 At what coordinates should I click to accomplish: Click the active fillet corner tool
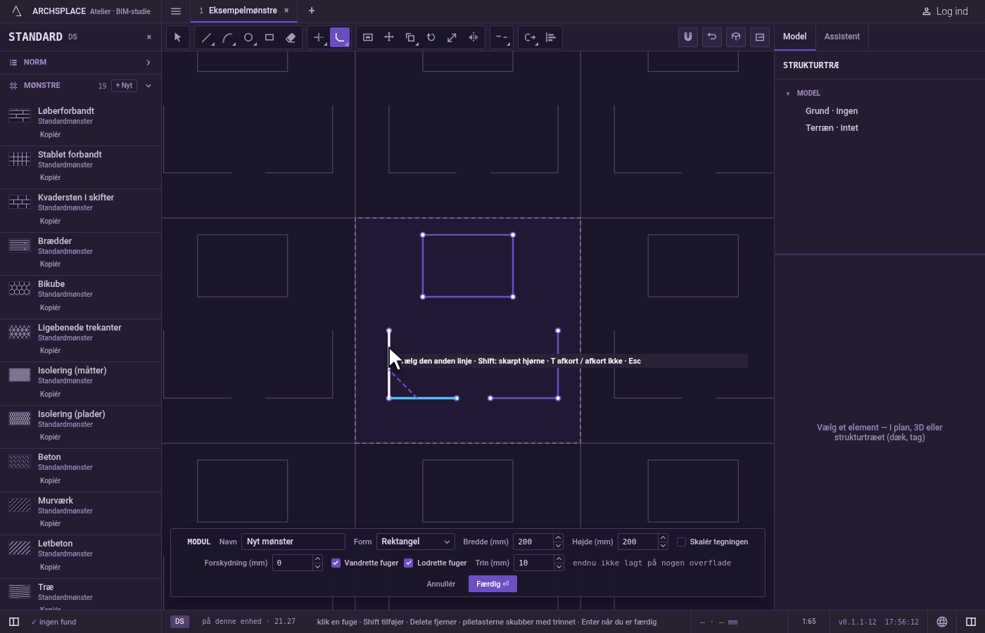(x=340, y=37)
